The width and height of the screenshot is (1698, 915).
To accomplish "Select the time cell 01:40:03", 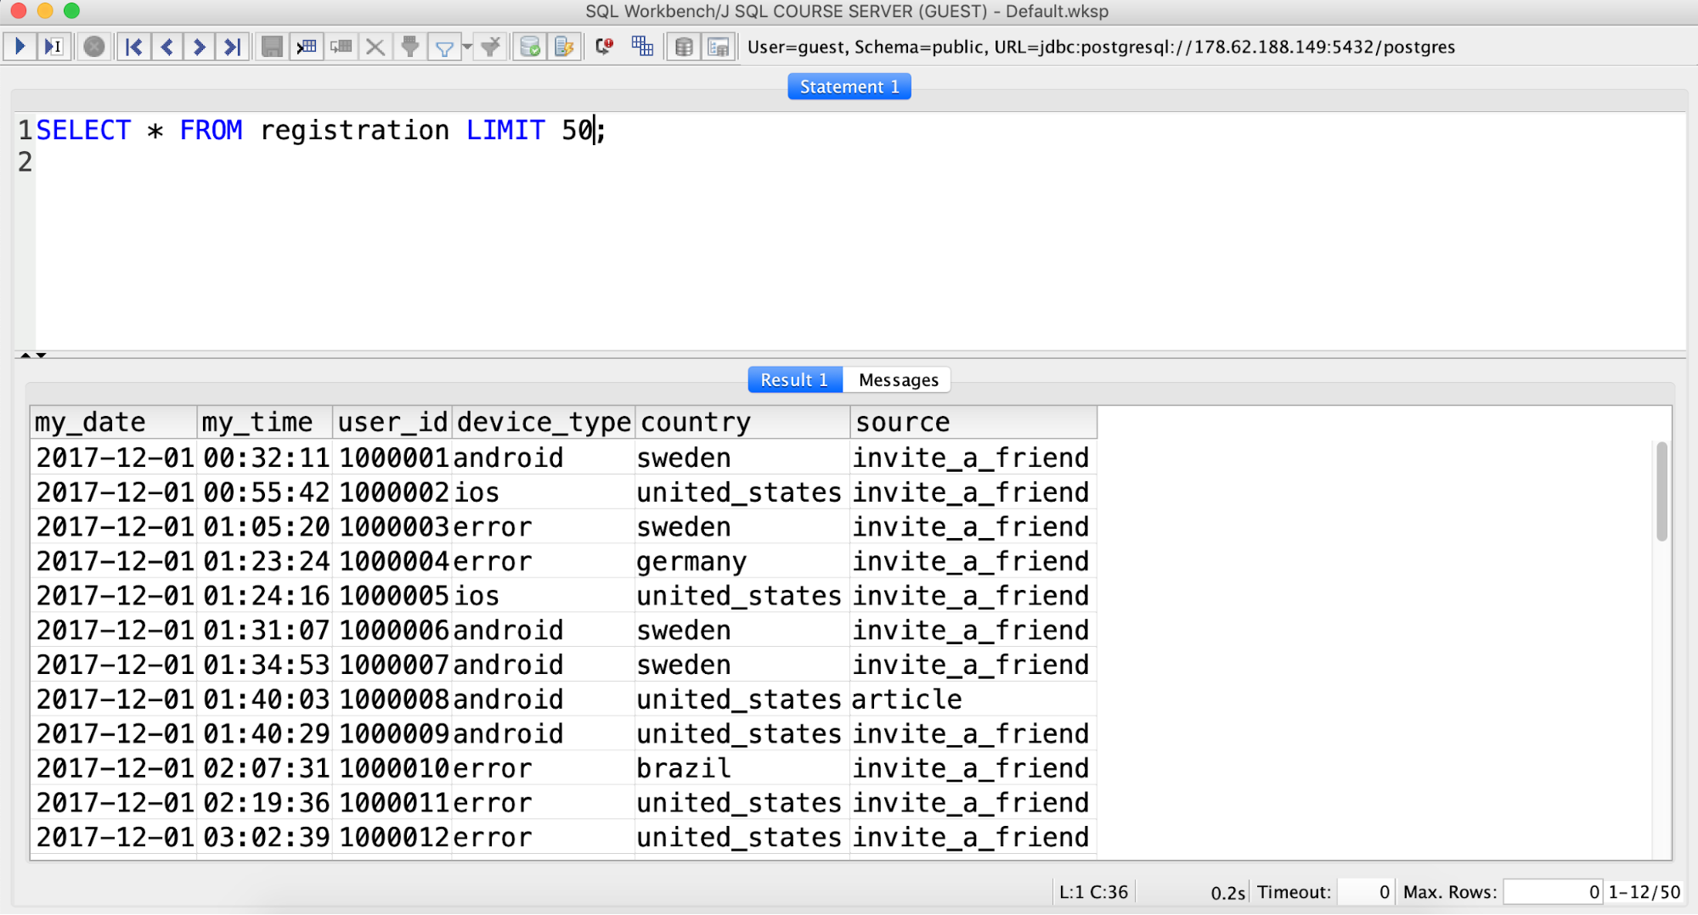I will point(266,699).
